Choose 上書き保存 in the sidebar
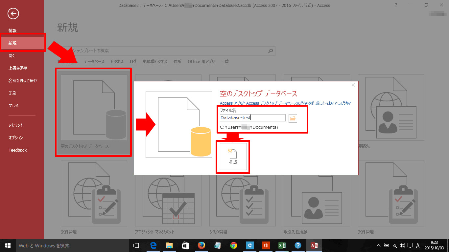The width and height of the screenshot is (449, 252). click(x=18, y=68)
